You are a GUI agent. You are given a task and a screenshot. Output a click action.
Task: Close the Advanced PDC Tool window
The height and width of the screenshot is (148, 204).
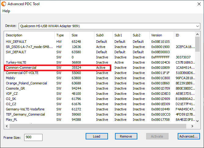click(x=199, y=4)
